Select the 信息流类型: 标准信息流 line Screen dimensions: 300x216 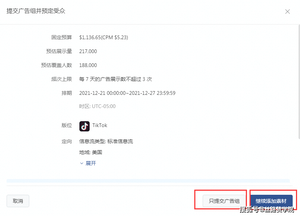pos(106,141)
